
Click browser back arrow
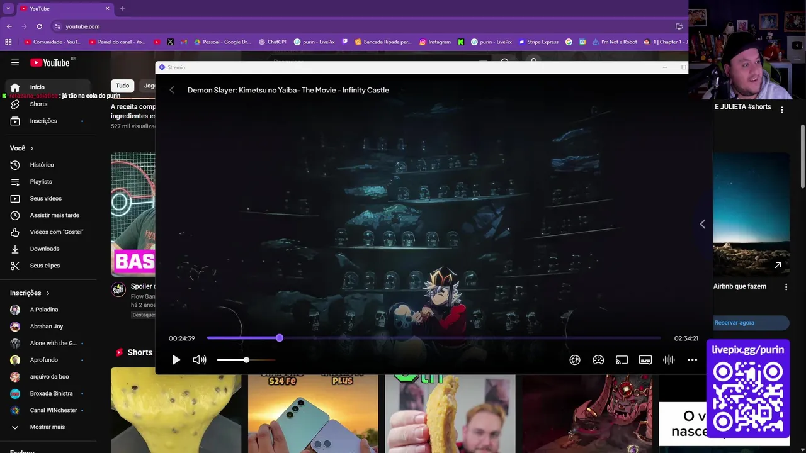pyautogui.click(x=9, y=26)
